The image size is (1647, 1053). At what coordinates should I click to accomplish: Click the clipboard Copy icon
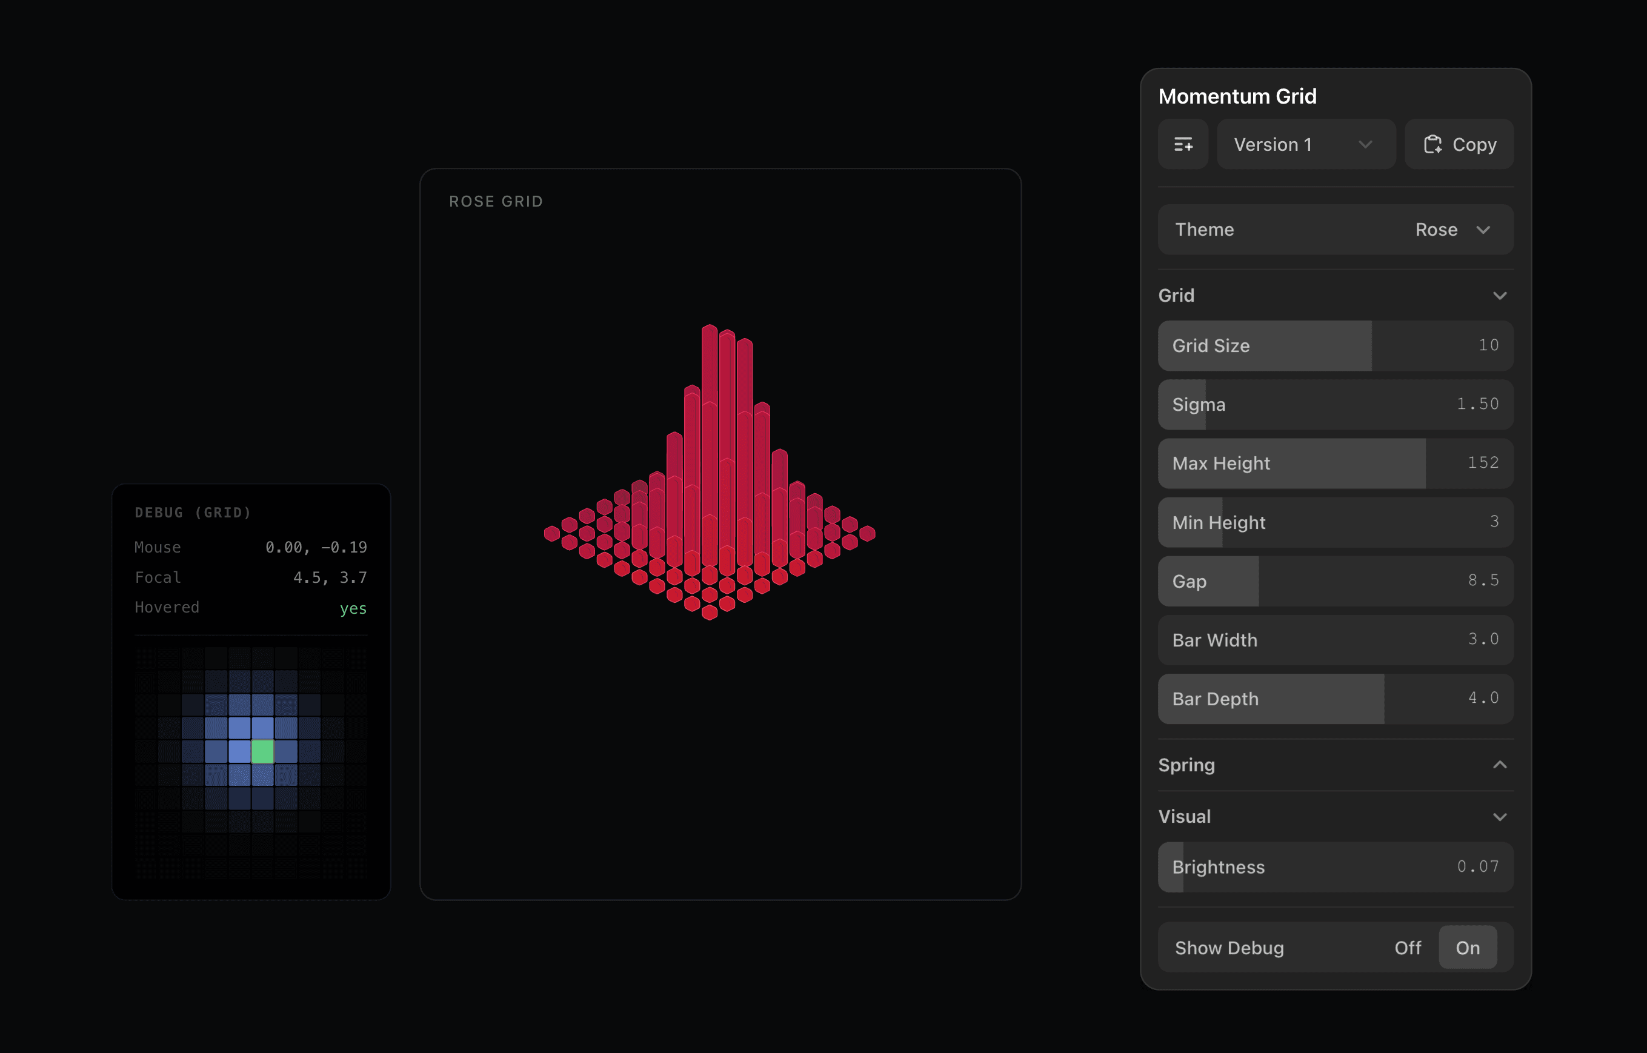click(x=1432, y=144)
